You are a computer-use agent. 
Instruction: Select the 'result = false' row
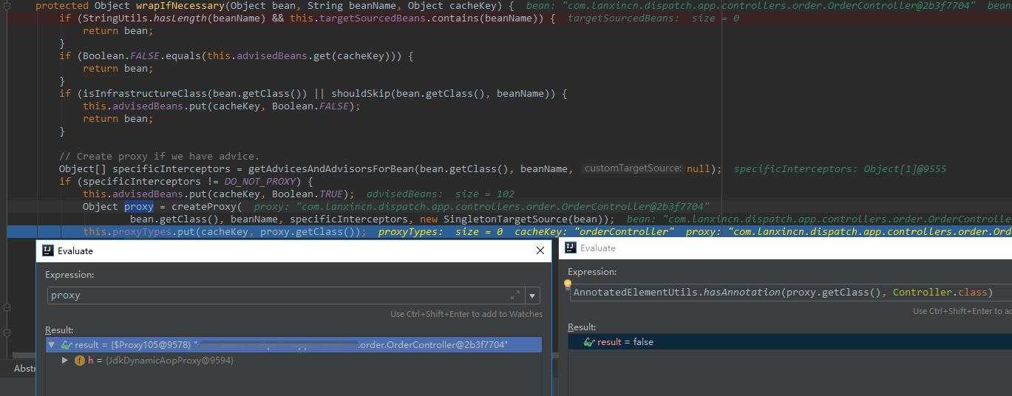coord(790,342)
